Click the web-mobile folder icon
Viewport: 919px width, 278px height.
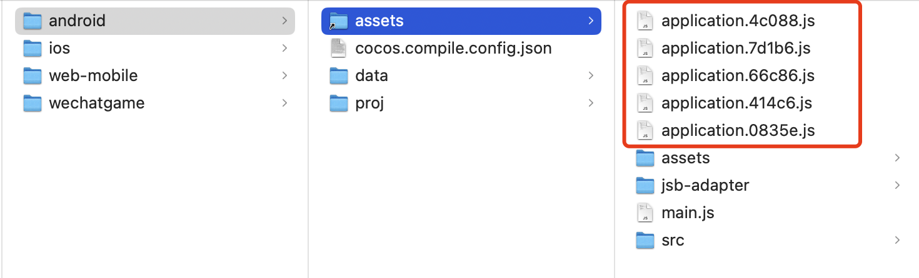click(32, 75)
